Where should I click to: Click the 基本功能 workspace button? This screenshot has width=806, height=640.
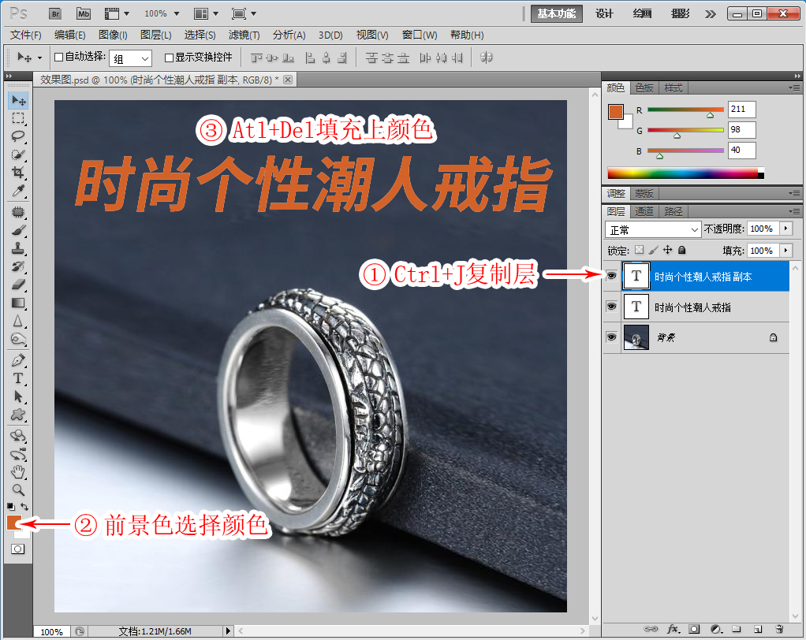(556, 13)
